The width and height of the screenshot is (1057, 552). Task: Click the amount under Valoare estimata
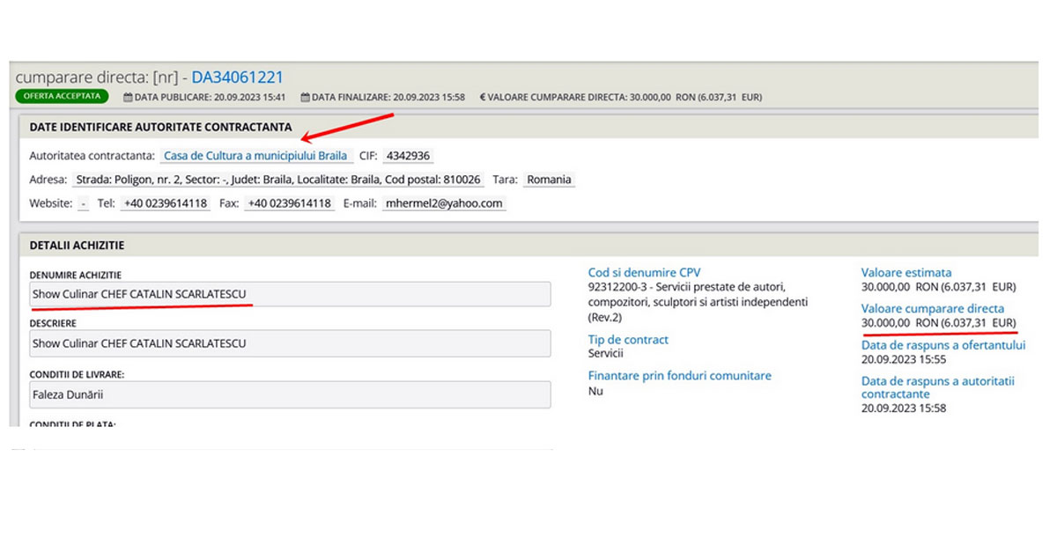click(x=939, y=287)
